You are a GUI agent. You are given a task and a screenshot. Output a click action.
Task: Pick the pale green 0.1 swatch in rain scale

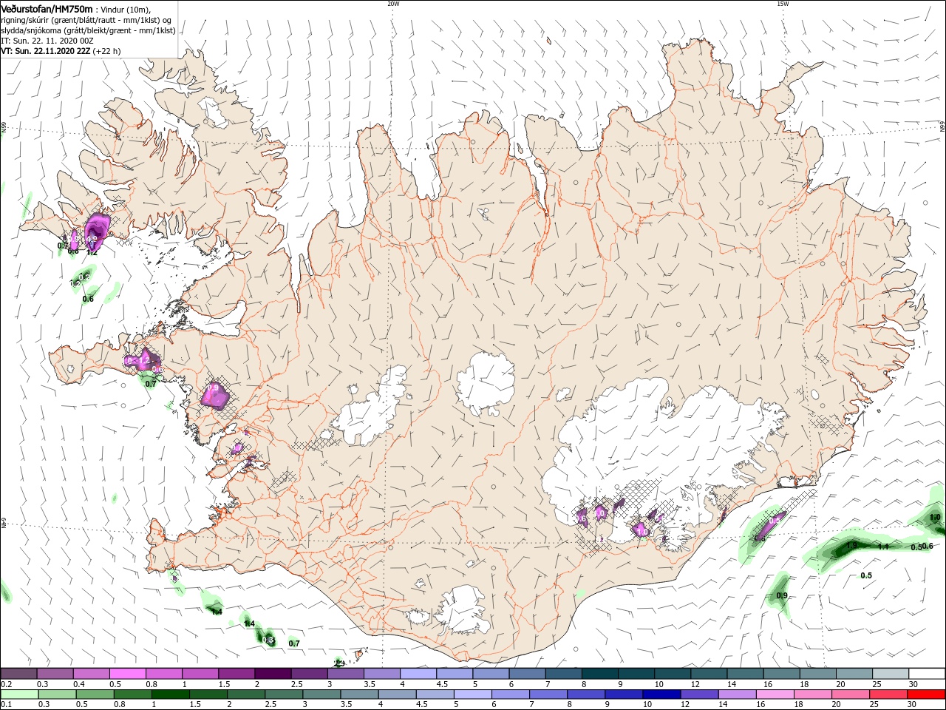(18, 694)
